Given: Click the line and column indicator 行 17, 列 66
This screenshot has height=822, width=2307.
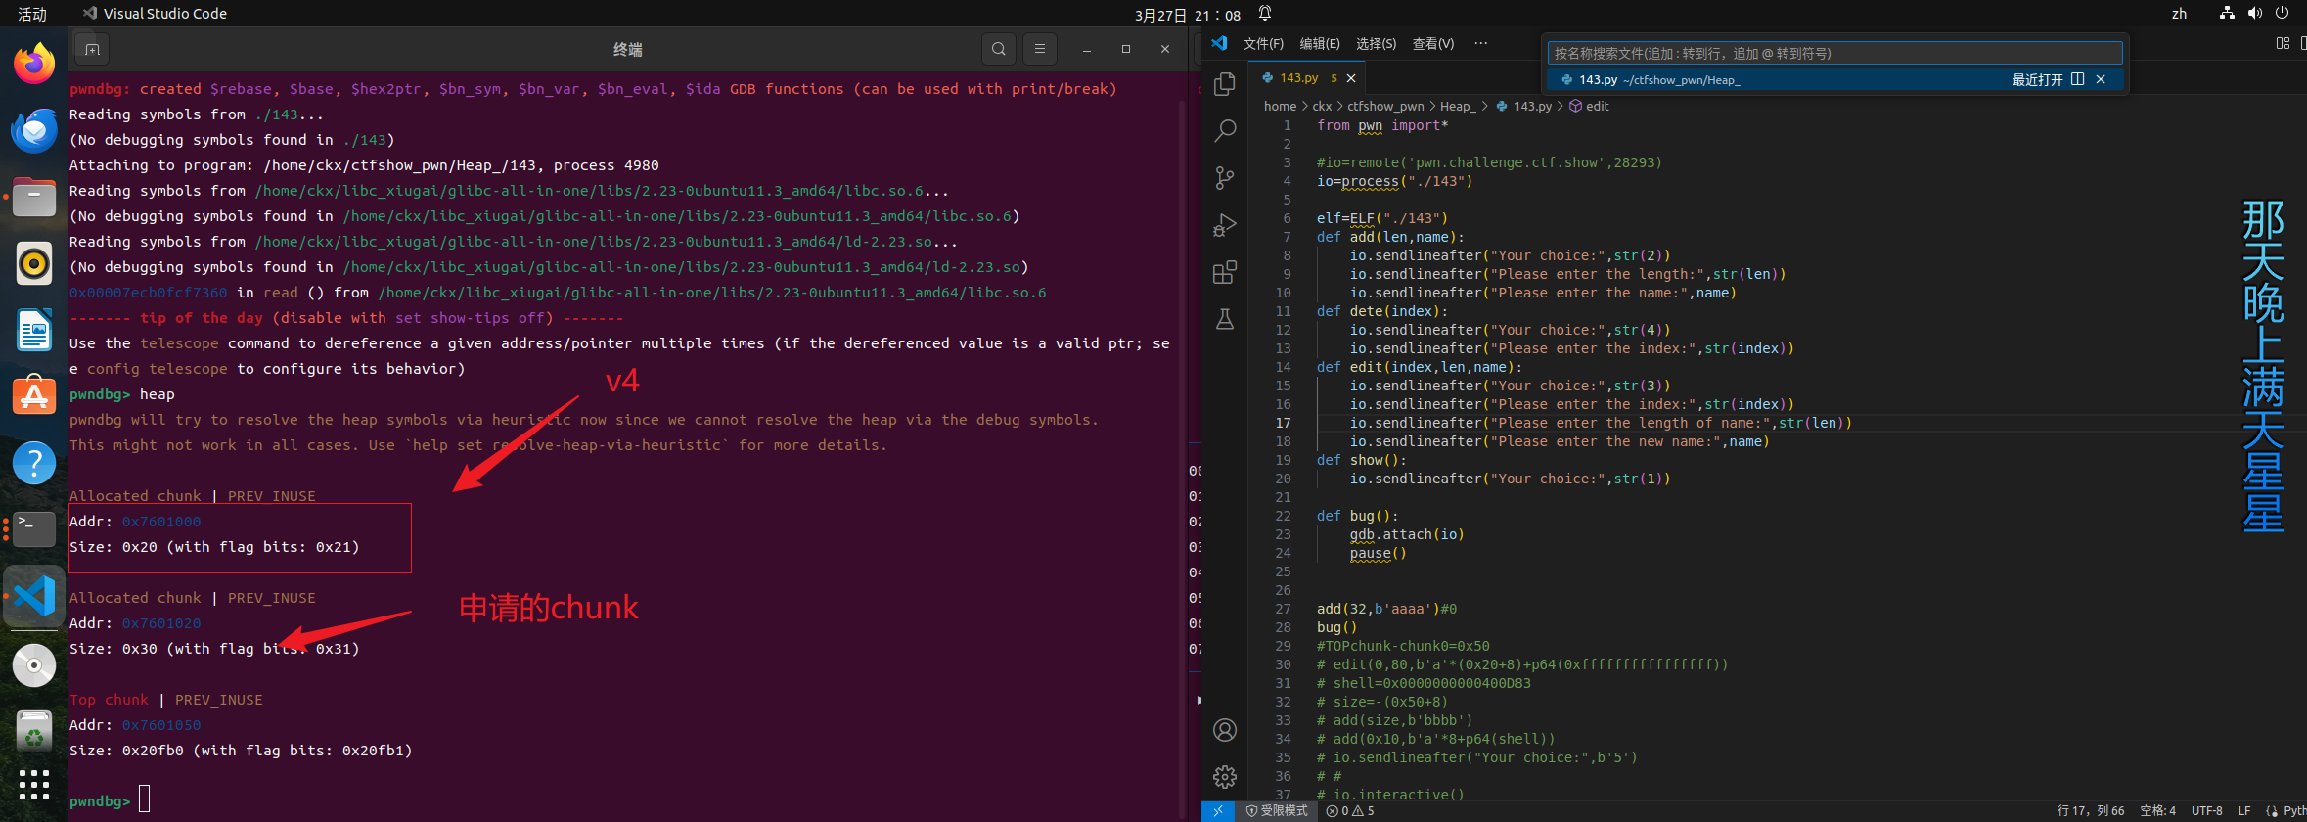Looking at the screenshot, I should pyautogui.click(x=2091, y=810).
